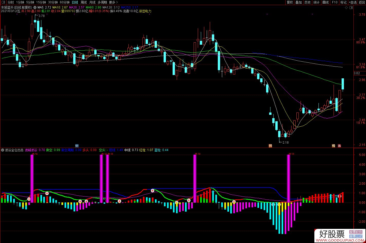
Task: Click the 新型电力 sector label
Action: click(145, 11)
